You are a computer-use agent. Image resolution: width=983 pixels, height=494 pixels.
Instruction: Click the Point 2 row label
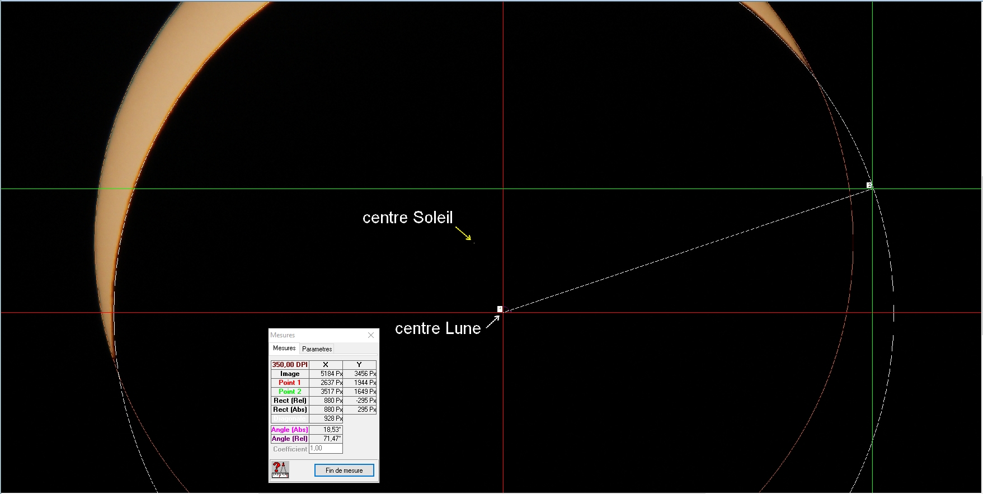[290, 392]
